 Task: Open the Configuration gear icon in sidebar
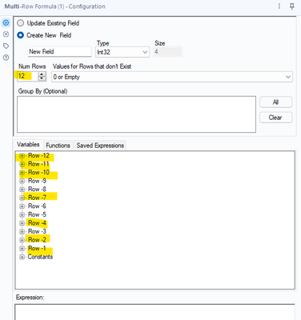pos(6,23)
